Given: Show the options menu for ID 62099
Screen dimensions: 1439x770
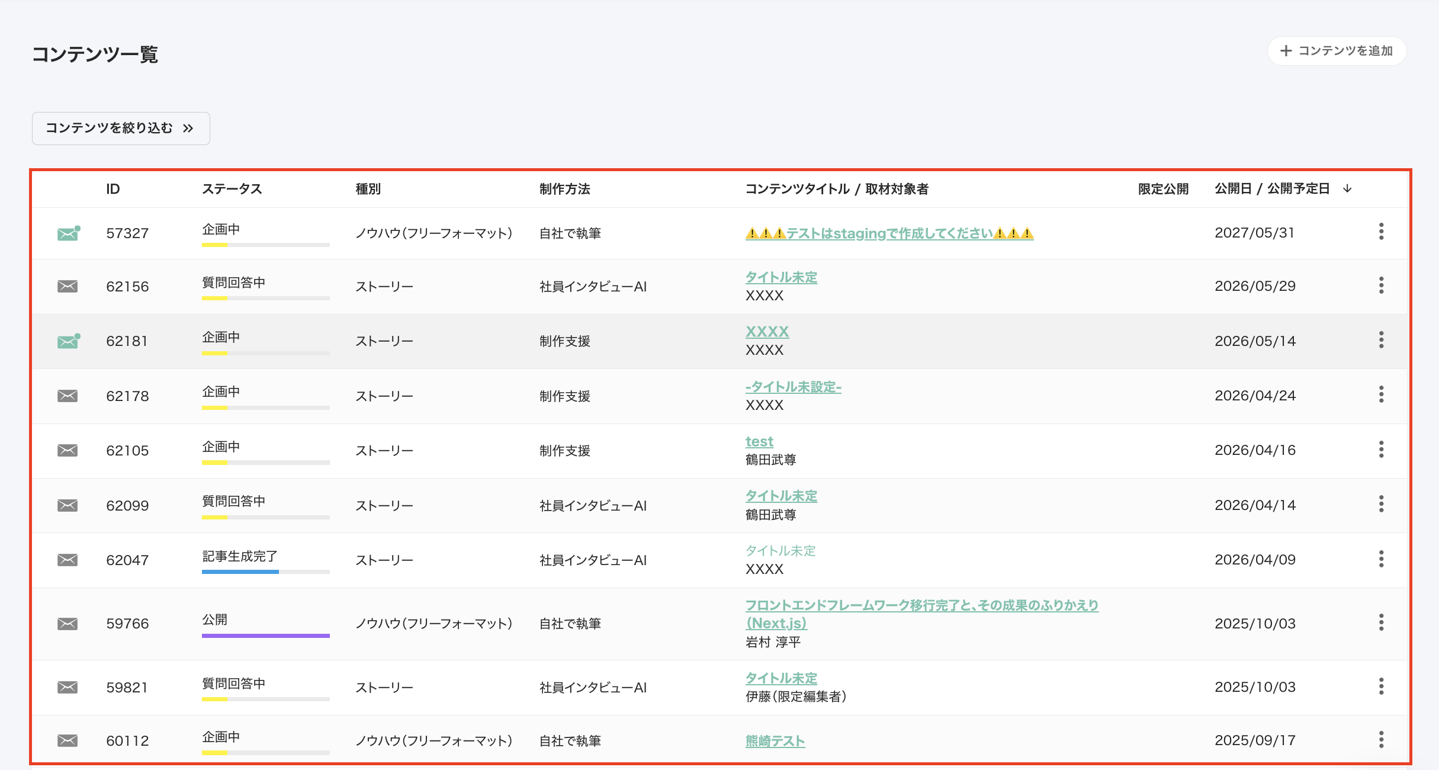Looking at the screenshot, I should 1381,504.
